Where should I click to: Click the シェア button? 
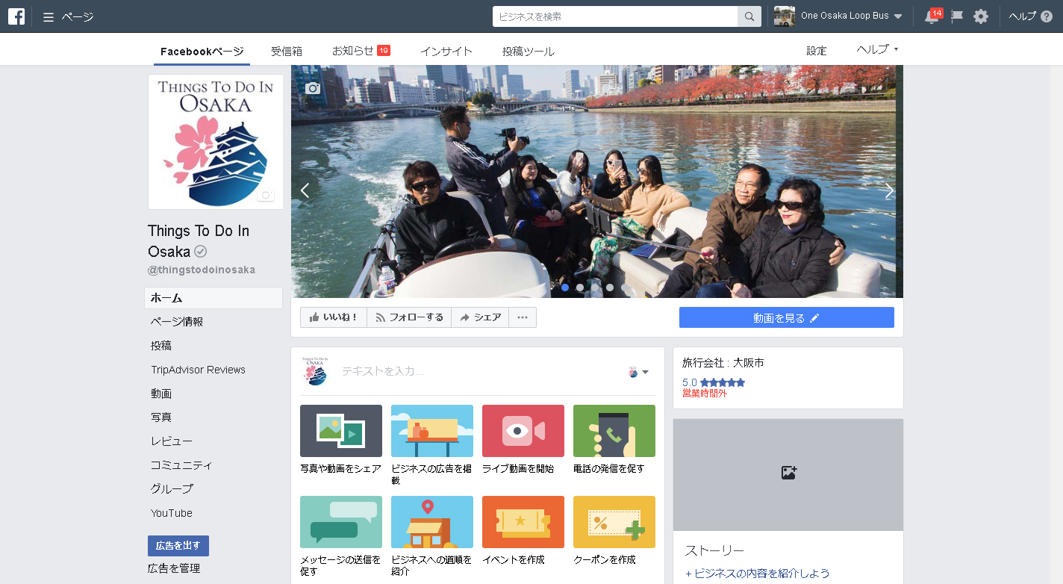[480, 317]
